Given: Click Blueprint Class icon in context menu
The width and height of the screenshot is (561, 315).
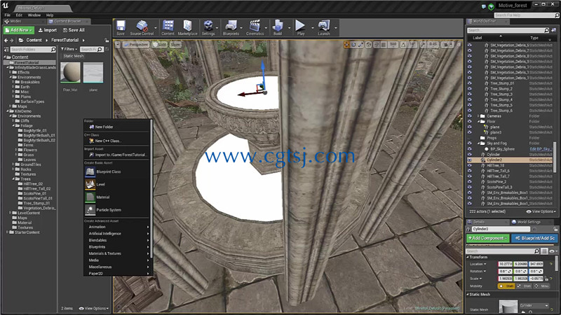Looking at the screenshot, I should coord(90,171).
